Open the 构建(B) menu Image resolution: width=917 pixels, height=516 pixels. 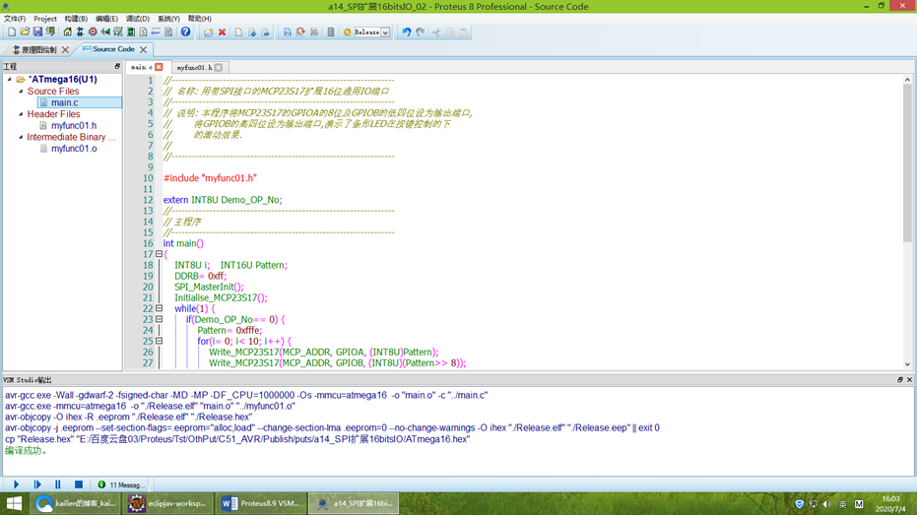(76, 19)
